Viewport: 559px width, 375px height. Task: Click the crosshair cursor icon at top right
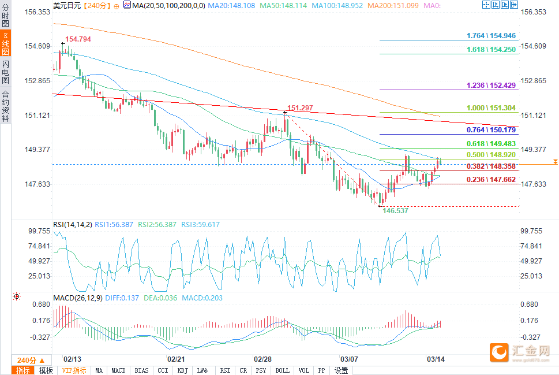tap(486, 5)
